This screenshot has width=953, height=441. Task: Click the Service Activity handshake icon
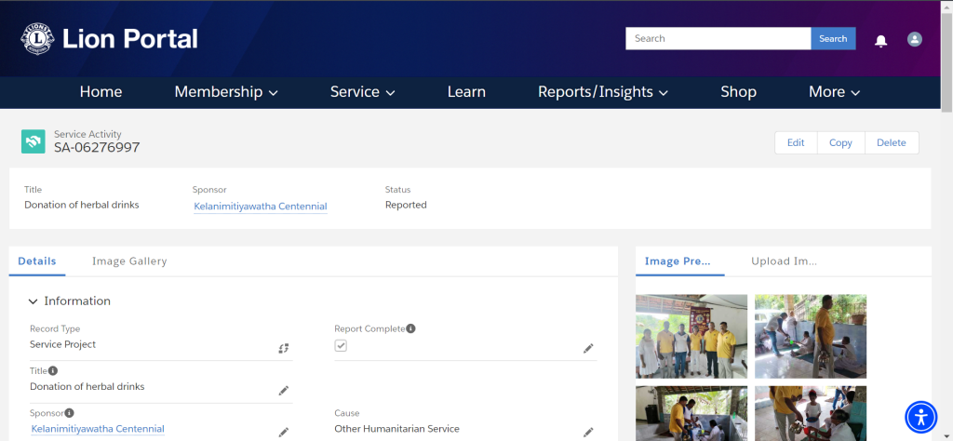pos(34,140)
